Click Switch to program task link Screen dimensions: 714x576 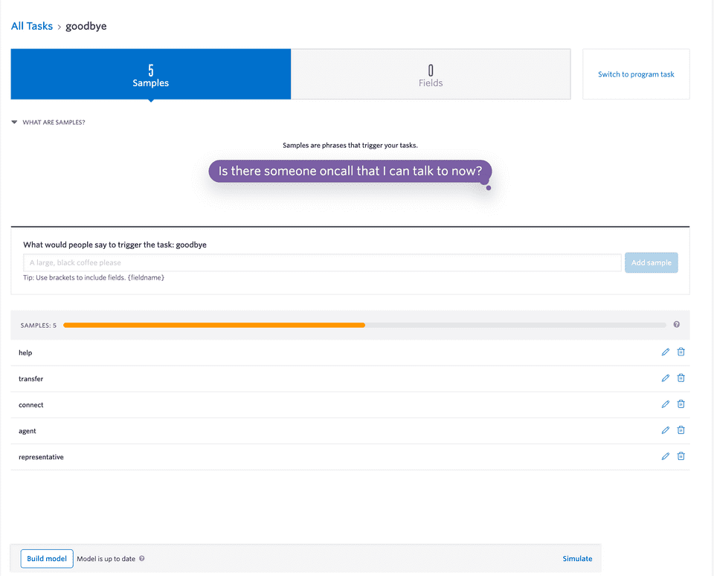[636, 74]
